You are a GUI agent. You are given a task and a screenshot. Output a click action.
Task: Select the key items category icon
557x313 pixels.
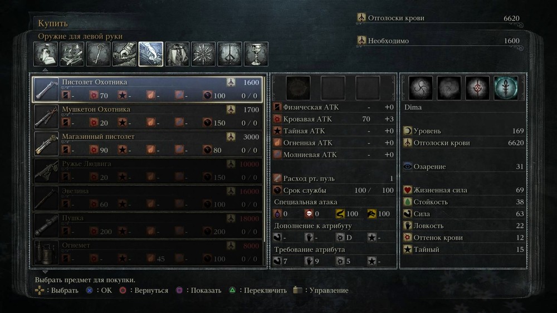point(98,54)
